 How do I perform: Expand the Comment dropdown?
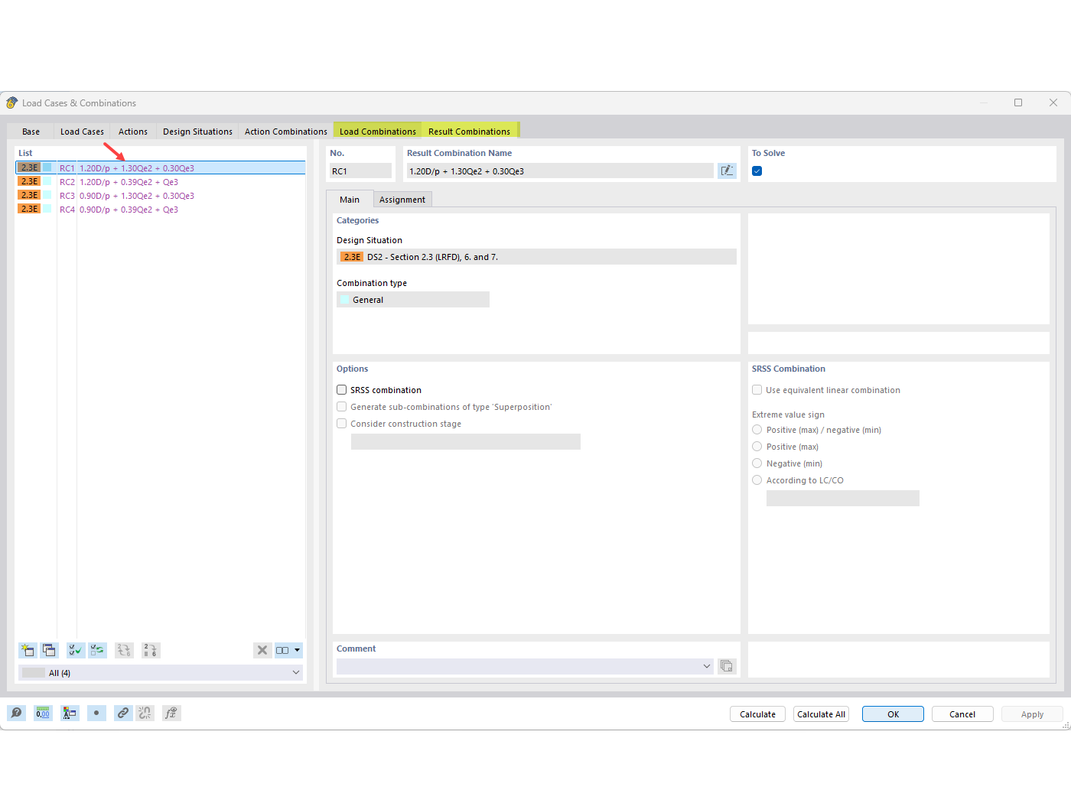pyautogui.click(x=707, y=666)
